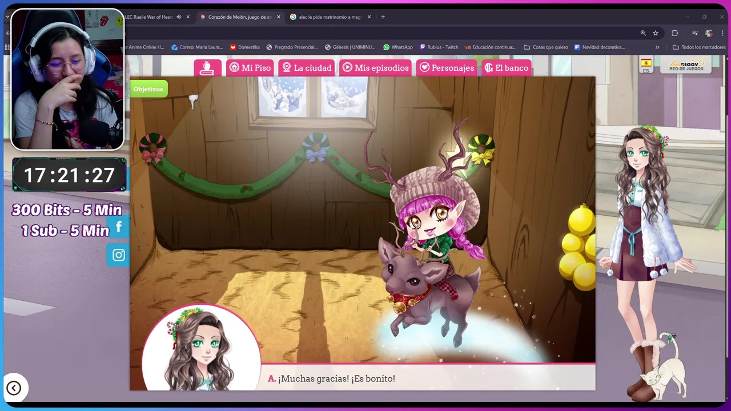
Task: Mute the War of Hearts tab audio
Action: (x=179, y=17)
